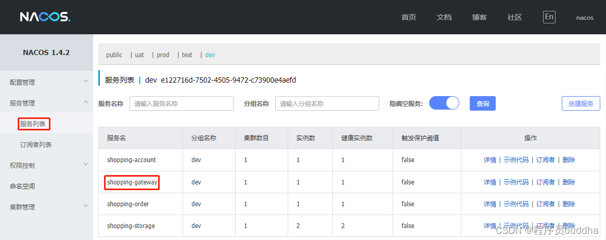The height and width of the screenshot is (240, 606).
Task: Open 命名空间 in the sidebar
Action: pyautogui.click(x=22, y=186)
